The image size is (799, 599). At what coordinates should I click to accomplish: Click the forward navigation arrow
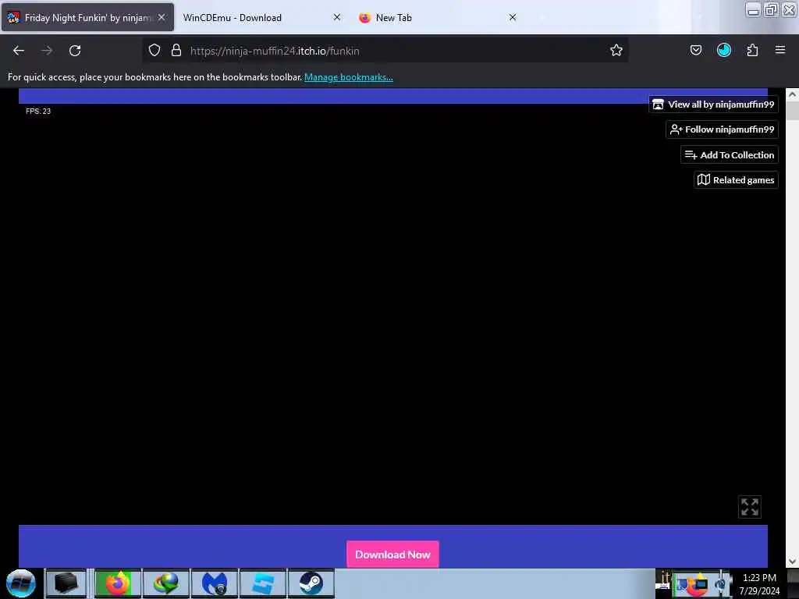click(x=47, y=51)
